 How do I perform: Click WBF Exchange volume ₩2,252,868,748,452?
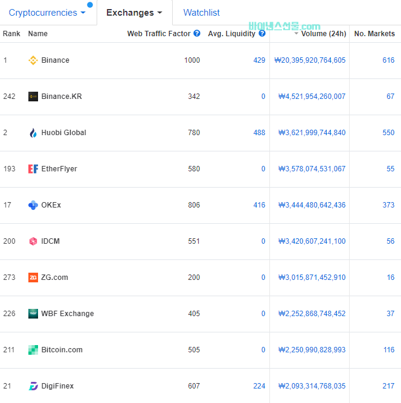click(312, 314)
